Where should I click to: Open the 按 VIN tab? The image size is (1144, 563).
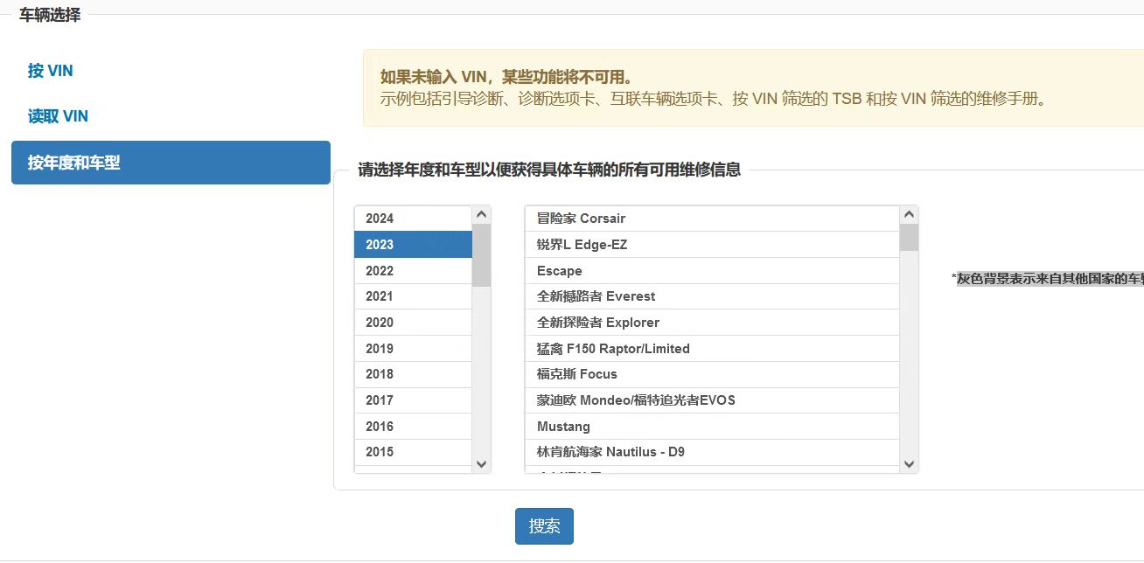coord(50,71)
